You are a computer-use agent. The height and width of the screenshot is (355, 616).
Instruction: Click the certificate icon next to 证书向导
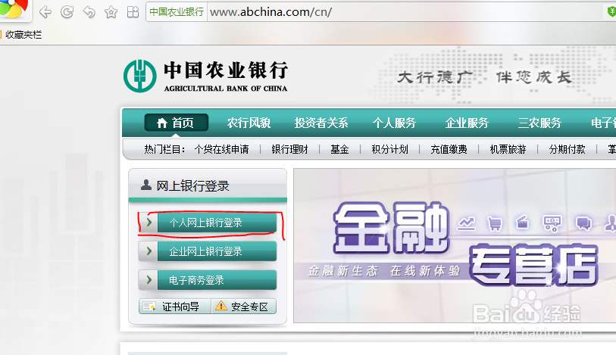pyautogui.click(x=149, y=307)
